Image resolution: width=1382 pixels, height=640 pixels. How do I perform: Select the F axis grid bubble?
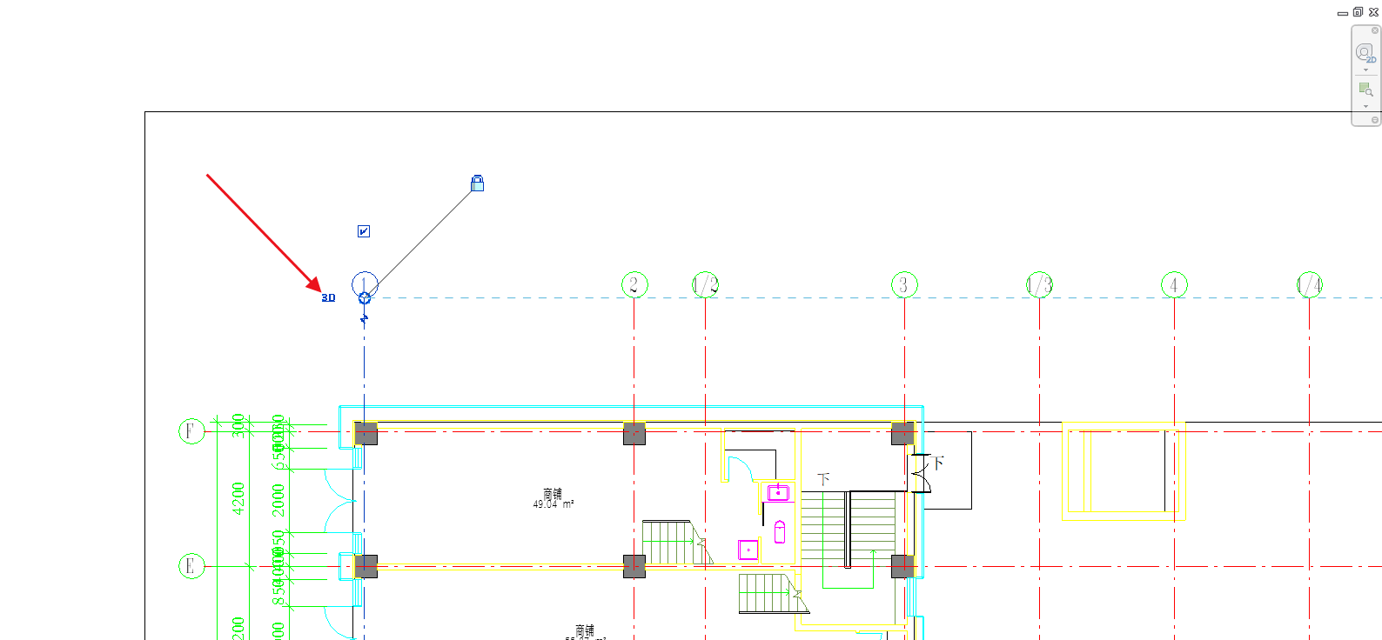pyautogui.click(x=191, y=431)
